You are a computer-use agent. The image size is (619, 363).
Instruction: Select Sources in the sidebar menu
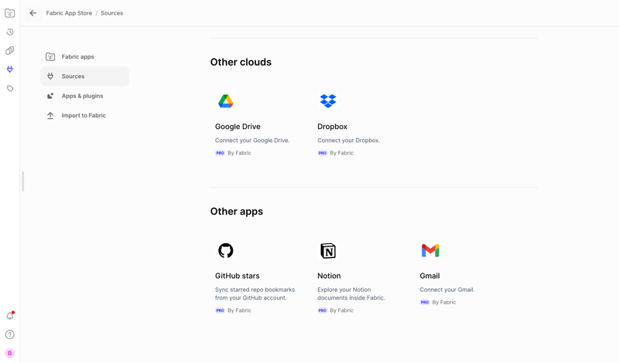(74, 76)
